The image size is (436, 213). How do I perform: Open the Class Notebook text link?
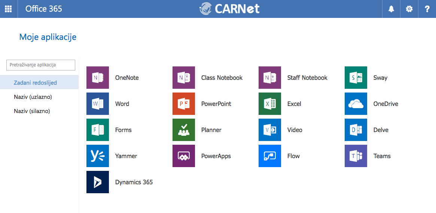coord(222,78)
